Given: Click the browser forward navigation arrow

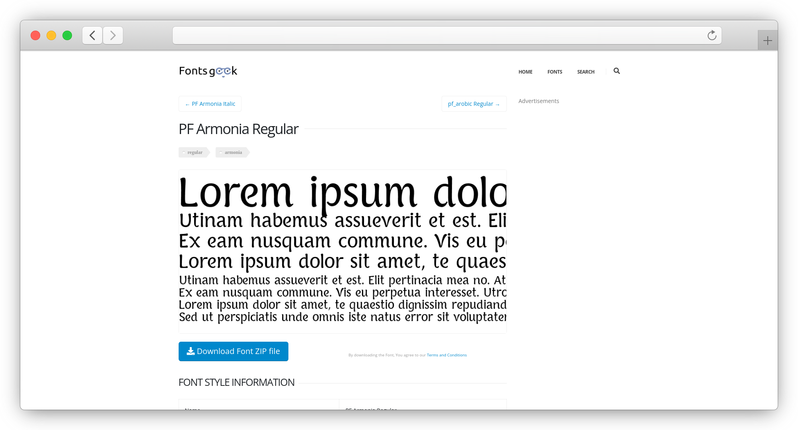Looking at the screenshot, I should coord(113,35).
